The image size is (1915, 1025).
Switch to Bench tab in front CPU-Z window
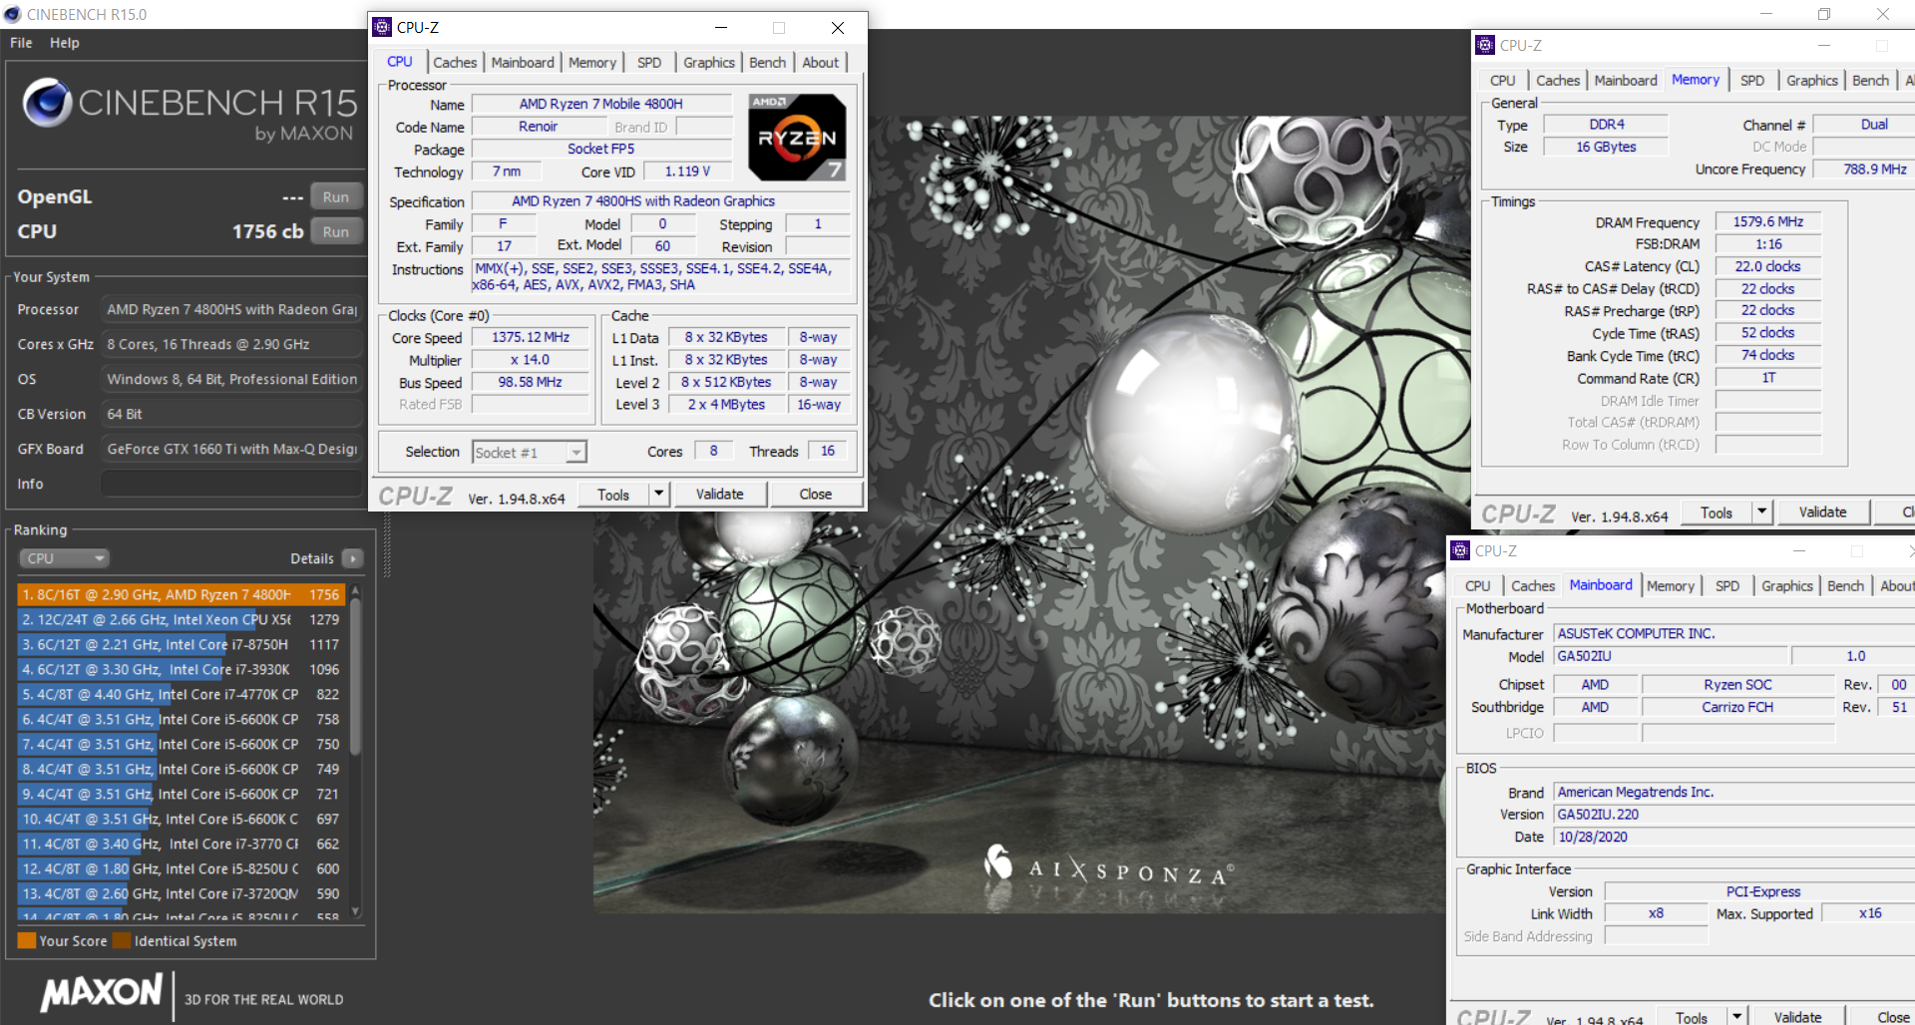pos(768,62)
